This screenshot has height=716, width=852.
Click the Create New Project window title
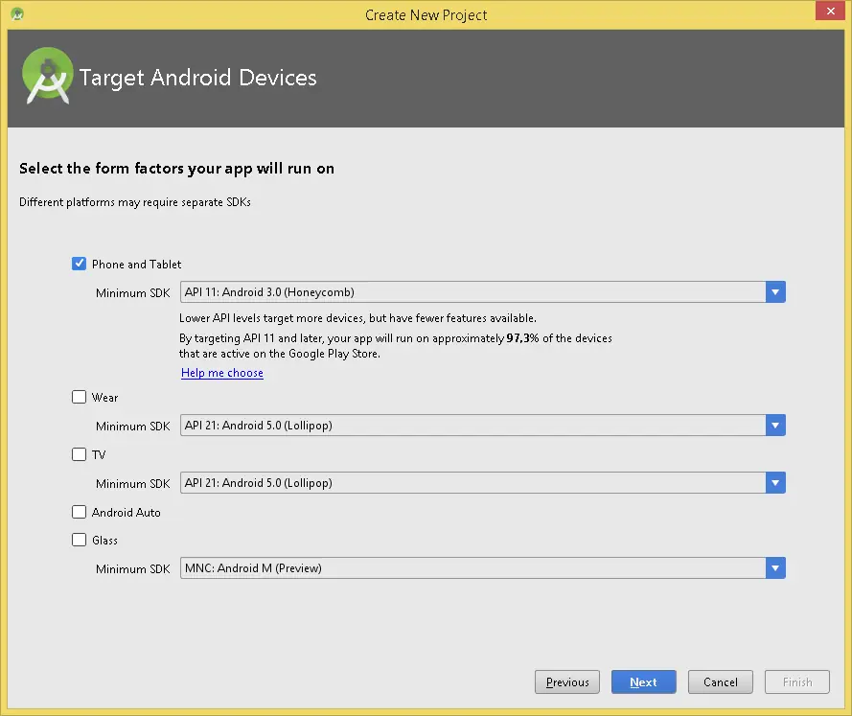[x=426, y=14]
